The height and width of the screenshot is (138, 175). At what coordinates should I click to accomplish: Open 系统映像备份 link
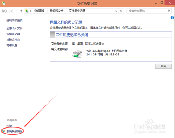coord(14,131)
